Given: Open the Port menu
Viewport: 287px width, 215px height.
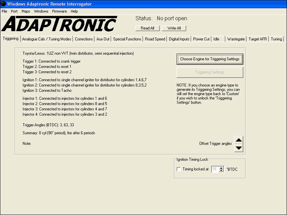Looking at the screenshot, I should click(14, 11).
